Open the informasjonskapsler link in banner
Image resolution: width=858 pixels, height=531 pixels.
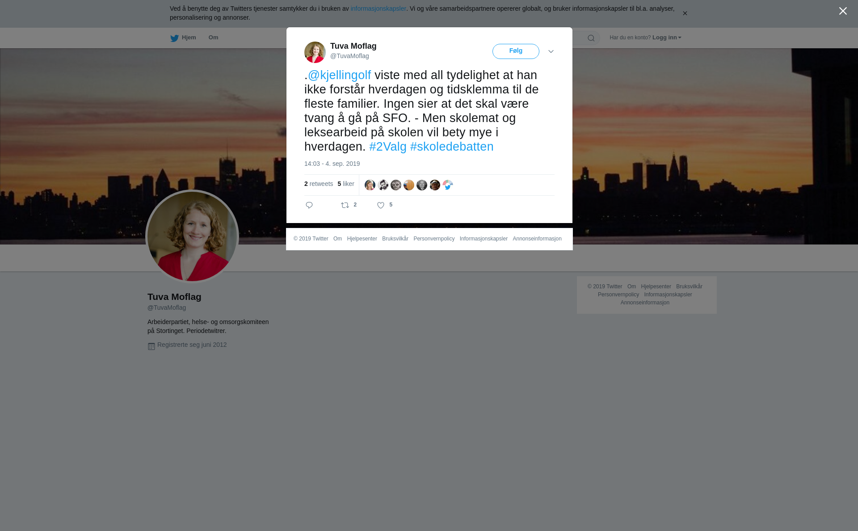tap(378, 8)
